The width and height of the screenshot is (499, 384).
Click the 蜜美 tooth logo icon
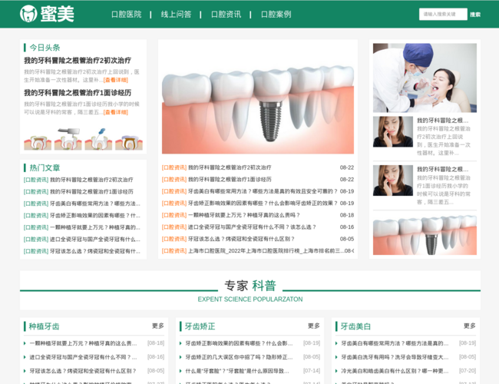point(28,14)
